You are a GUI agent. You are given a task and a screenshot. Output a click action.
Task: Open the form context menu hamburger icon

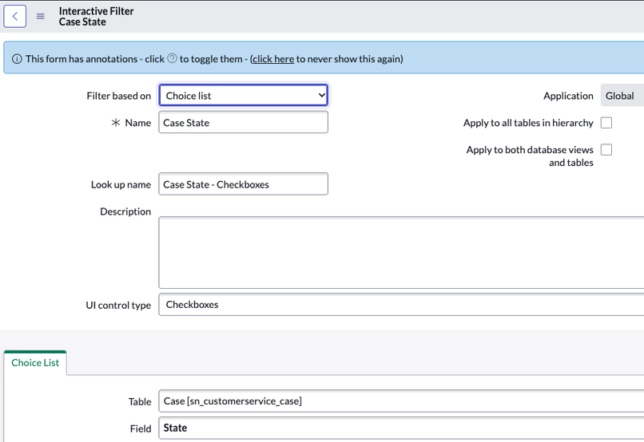[41, 16]
